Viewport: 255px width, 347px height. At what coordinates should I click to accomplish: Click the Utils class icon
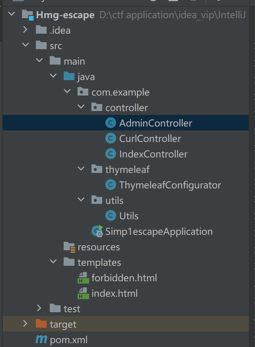coord(111,216)
